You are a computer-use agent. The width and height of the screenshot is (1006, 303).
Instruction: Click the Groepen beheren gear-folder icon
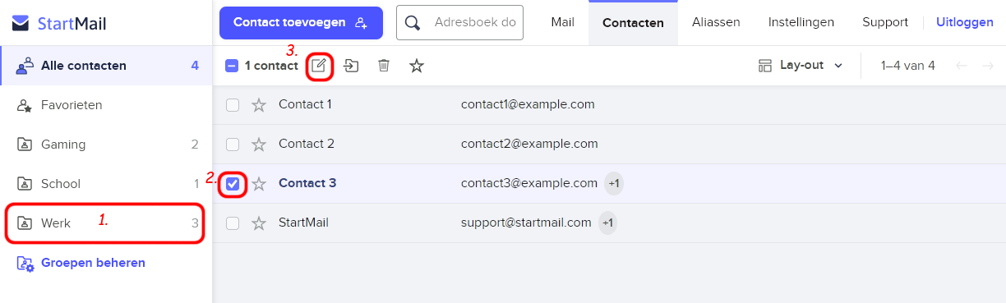[x=25, y=264]
